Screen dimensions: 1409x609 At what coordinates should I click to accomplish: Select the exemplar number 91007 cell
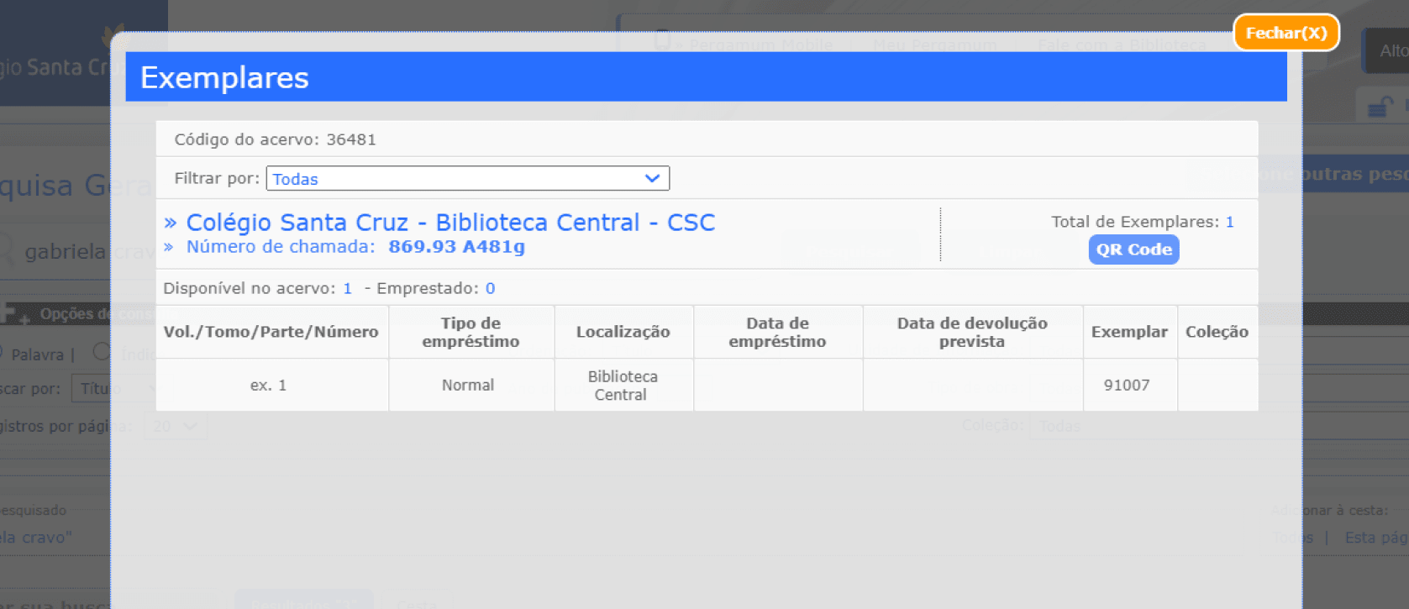tap(1127, 385)
